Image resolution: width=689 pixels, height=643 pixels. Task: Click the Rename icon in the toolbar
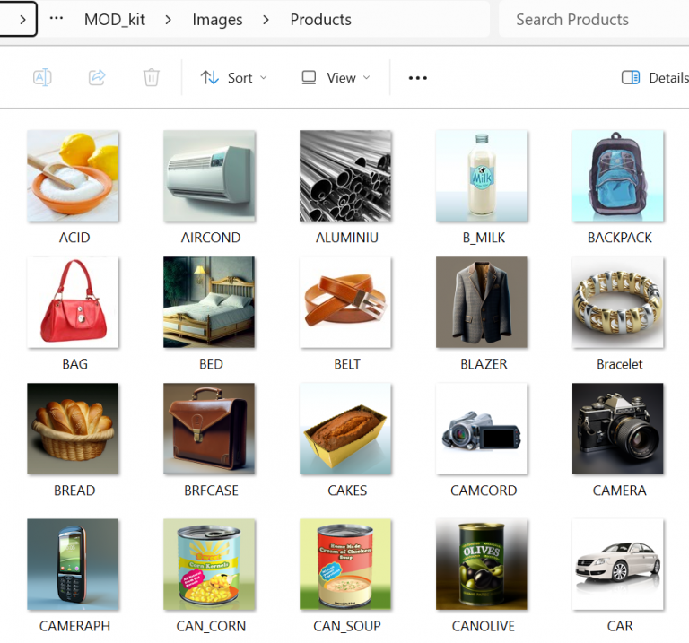point(42,78)
